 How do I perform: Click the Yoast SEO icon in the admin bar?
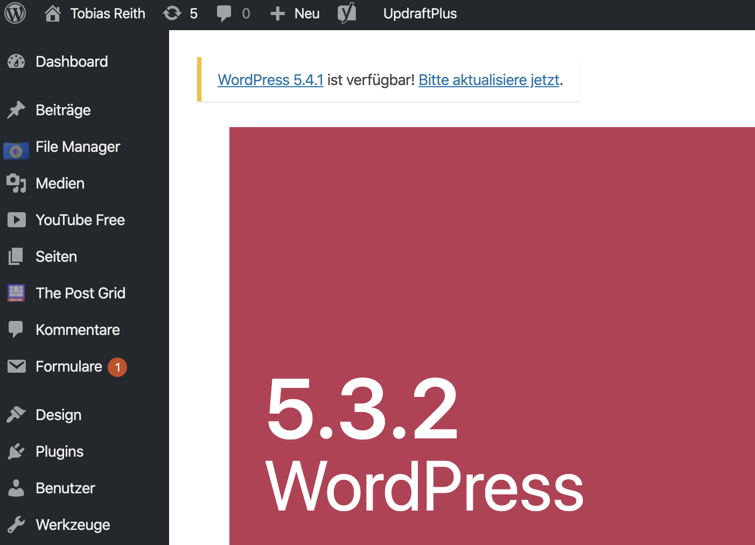click(347, 13)
